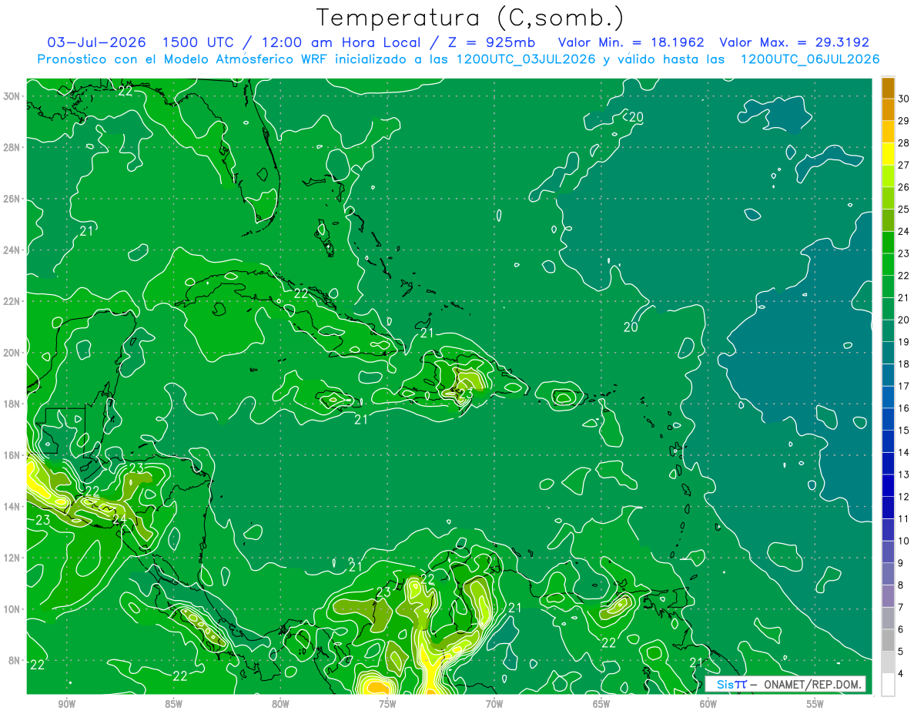
Task: Click the "20N" latitude axis label
Action: pyautogui.click(x=12, y=353)
